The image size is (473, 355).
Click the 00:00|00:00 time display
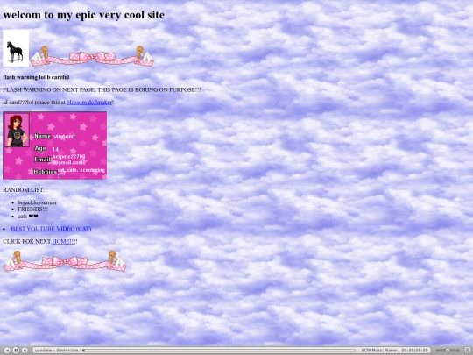click(x=415, y=350)
